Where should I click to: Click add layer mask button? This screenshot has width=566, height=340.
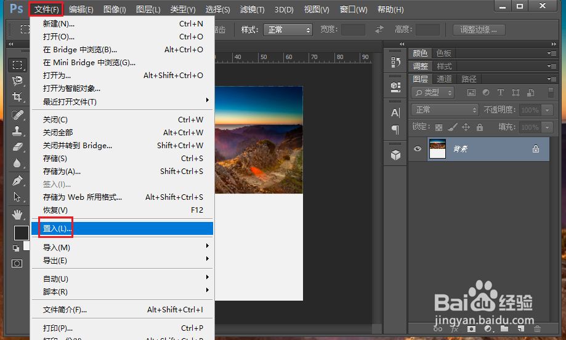point(471,328)
